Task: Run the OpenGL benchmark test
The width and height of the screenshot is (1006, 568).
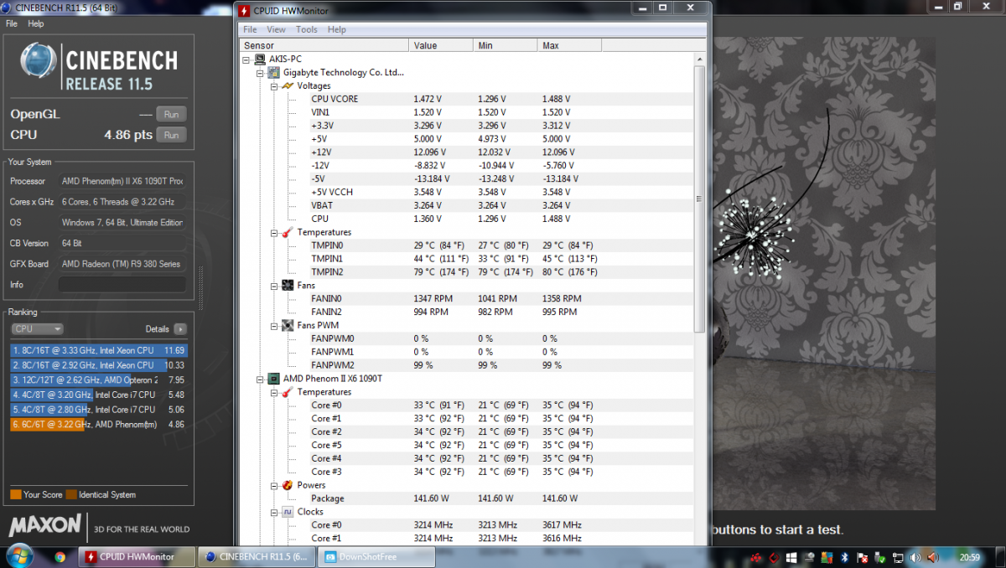Action: 171,115
